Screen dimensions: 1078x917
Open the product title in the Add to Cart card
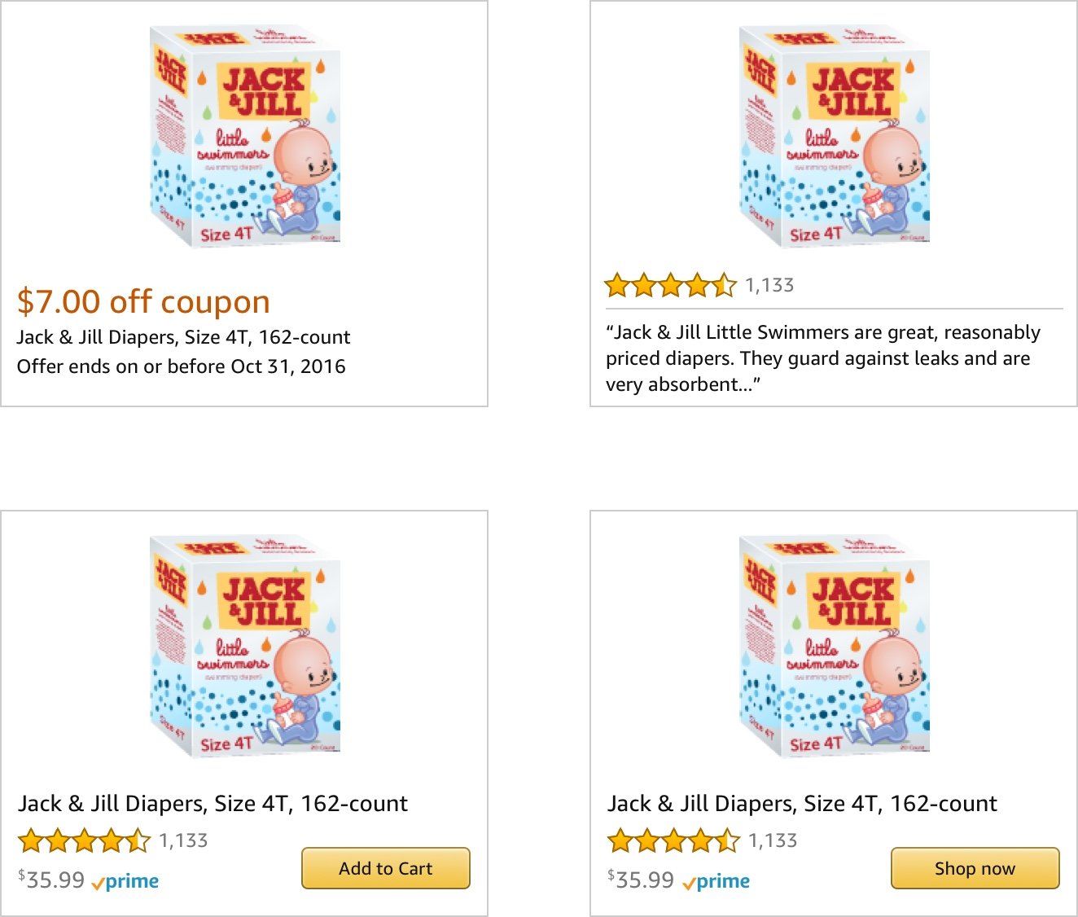(x=213, y=804)
